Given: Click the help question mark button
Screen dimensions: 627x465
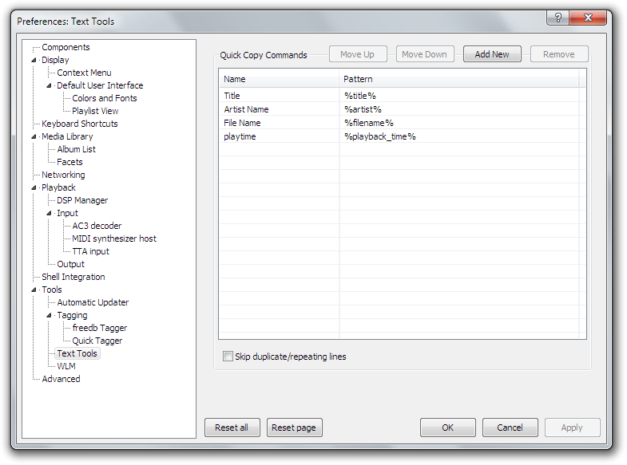Looking at the screenshot, I should pyautogui.click(x=558, y=18).
